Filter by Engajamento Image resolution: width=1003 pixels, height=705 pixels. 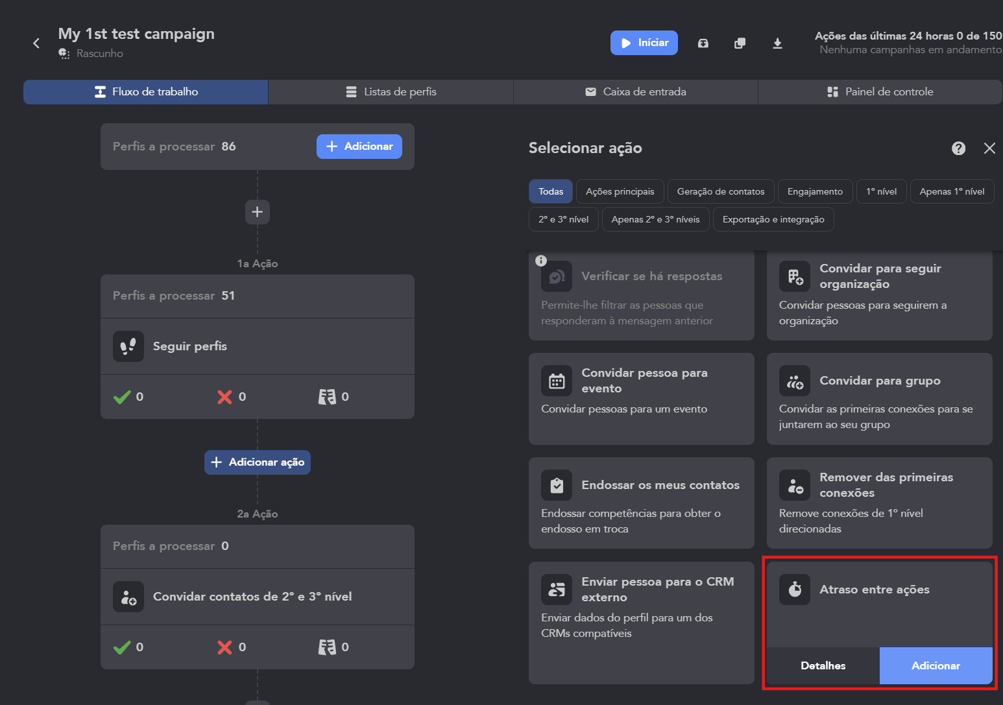[815, 191]
